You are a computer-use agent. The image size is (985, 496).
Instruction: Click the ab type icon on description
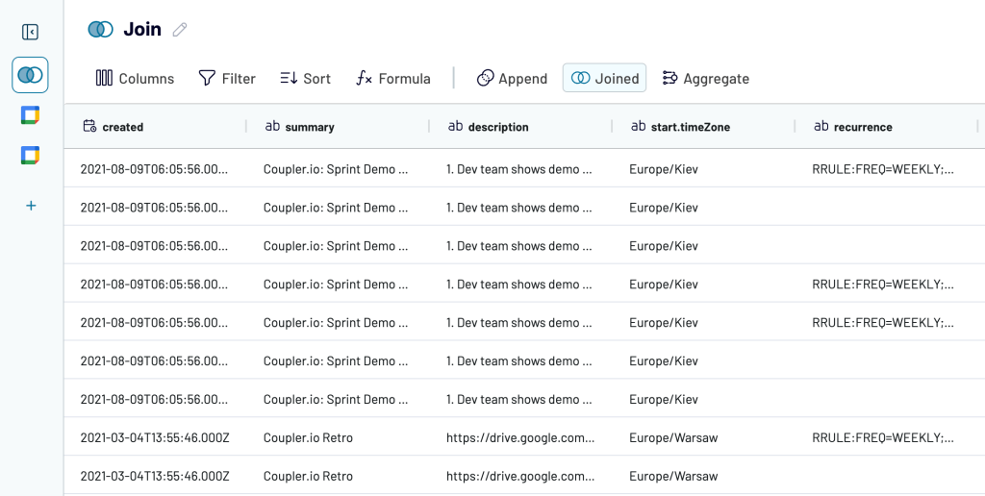click(455, 126)
